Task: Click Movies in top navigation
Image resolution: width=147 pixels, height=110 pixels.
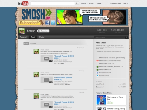Action: click(x=91, y=3)
